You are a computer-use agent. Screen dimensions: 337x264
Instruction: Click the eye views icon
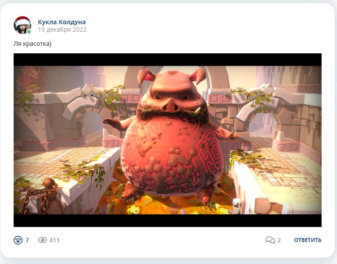coord(42,240)
